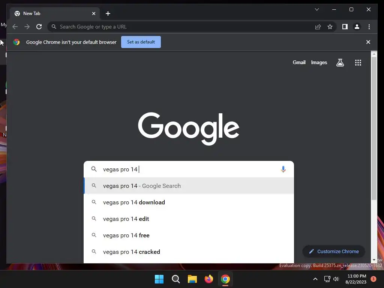This screenshot has width=384, height=288.
Task: Select the New Tab browser tab
Action: click(x=55, y=13)
